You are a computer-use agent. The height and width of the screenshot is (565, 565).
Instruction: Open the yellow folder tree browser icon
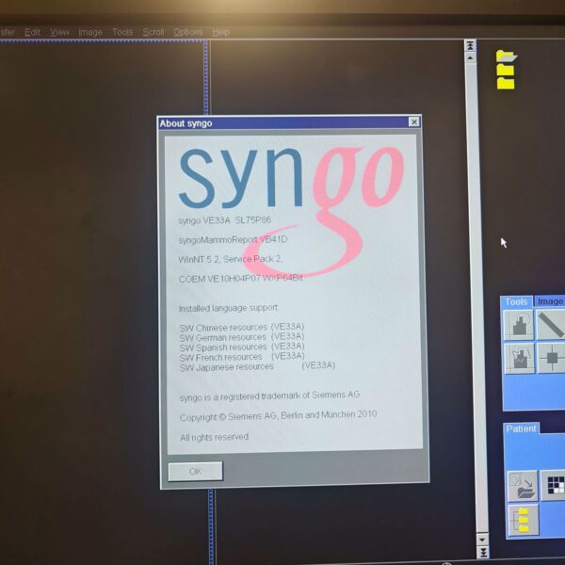pyautogui.click(x=524, y=519)
